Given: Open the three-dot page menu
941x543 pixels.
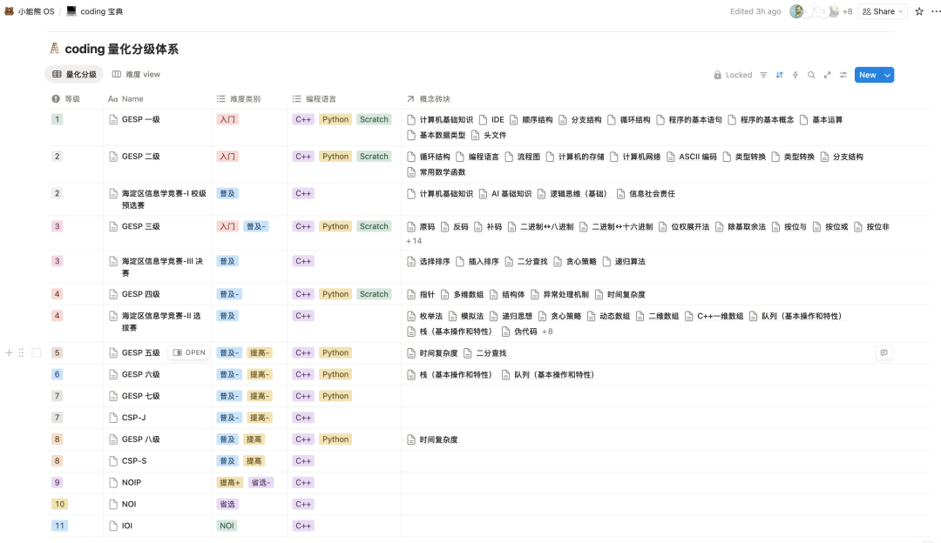Looking at the screenshot, I should (936, 11).
